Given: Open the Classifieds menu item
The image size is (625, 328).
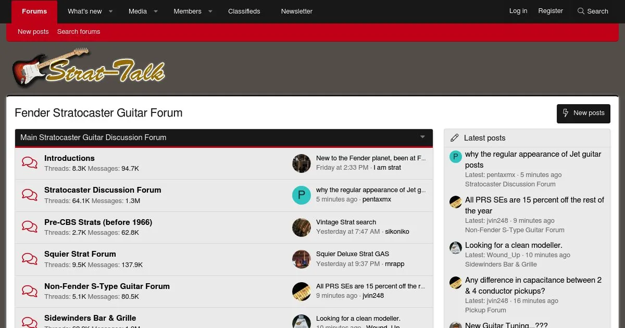Looking at the screenshot, I should point(244,11).
